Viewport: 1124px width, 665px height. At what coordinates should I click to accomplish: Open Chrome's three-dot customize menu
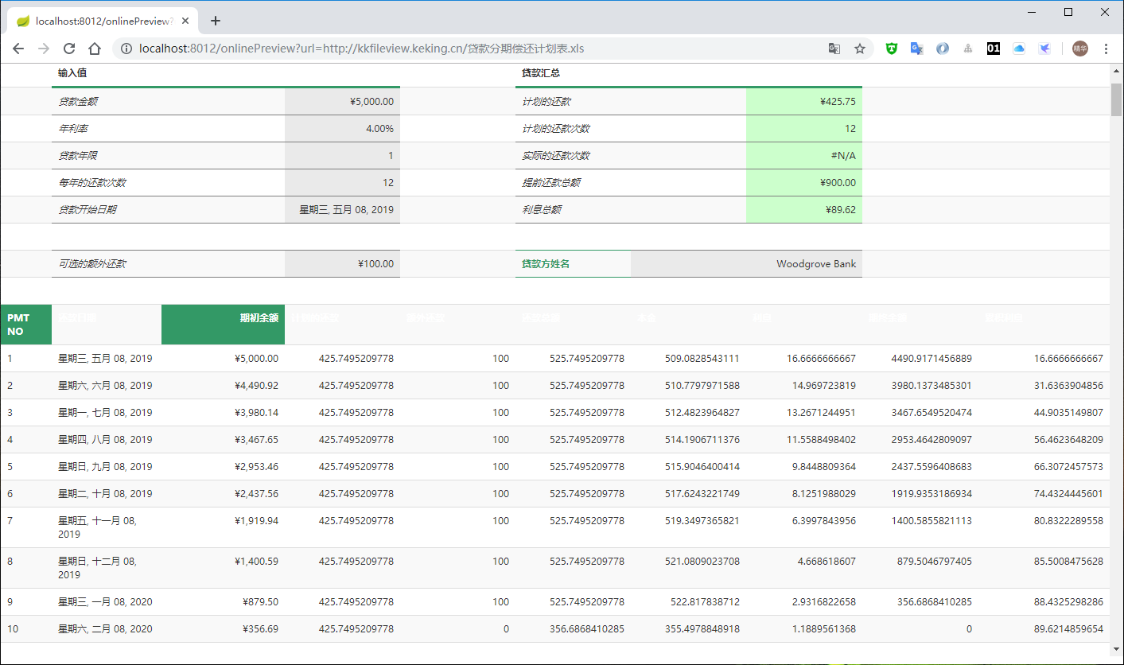click(1107, 49)
